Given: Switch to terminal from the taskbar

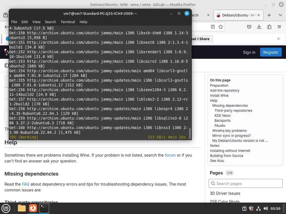Looking at the screenshot, I should 44,208.
